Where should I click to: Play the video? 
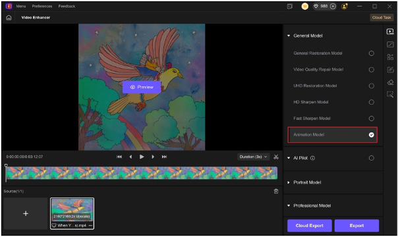[x=142, y=157]
